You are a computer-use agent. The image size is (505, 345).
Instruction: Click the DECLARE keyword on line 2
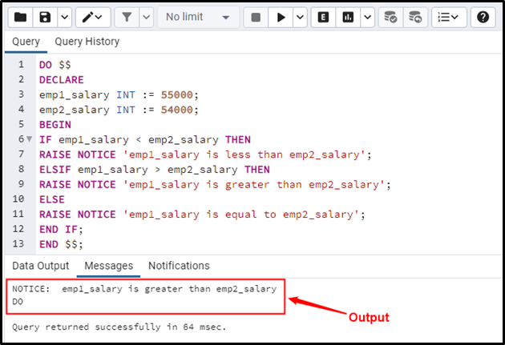(x=62, y=80)
